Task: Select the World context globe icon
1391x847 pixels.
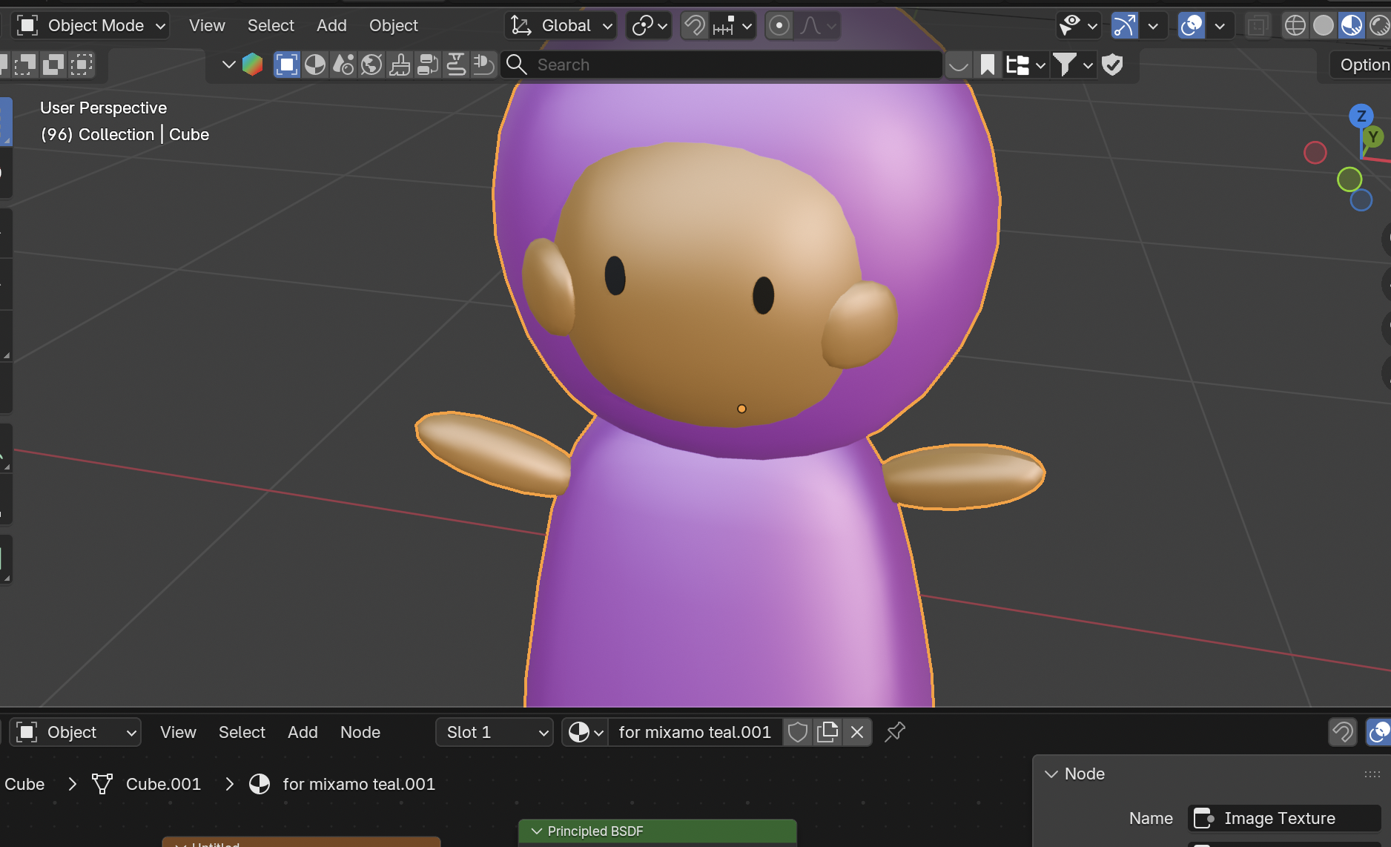Action: [x=371, y=65]
